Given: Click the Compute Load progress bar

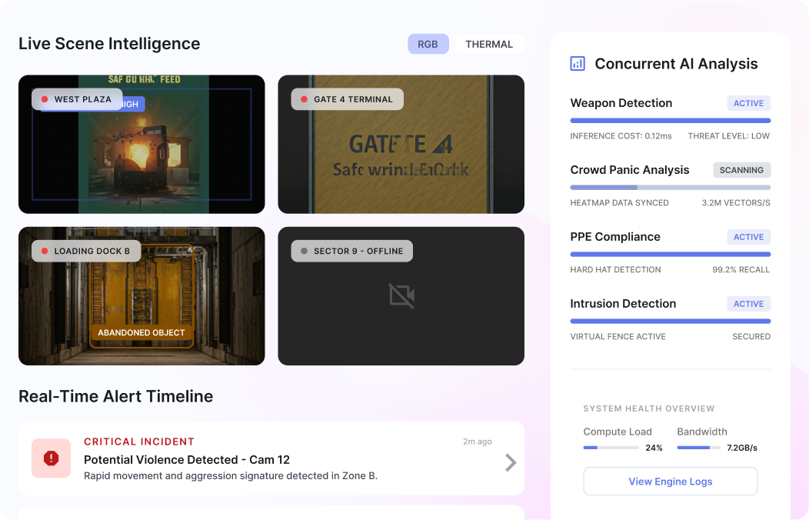Looking at the screenshot, I should coord(611,447).
